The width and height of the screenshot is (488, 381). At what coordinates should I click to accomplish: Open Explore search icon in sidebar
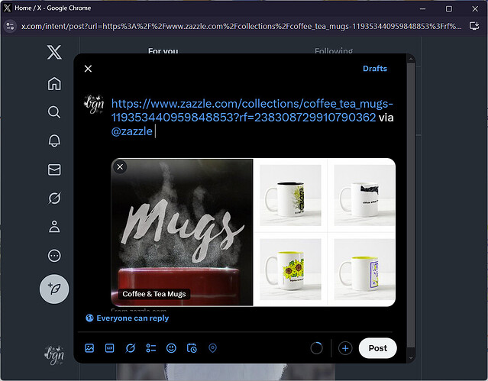click(54, 112)
